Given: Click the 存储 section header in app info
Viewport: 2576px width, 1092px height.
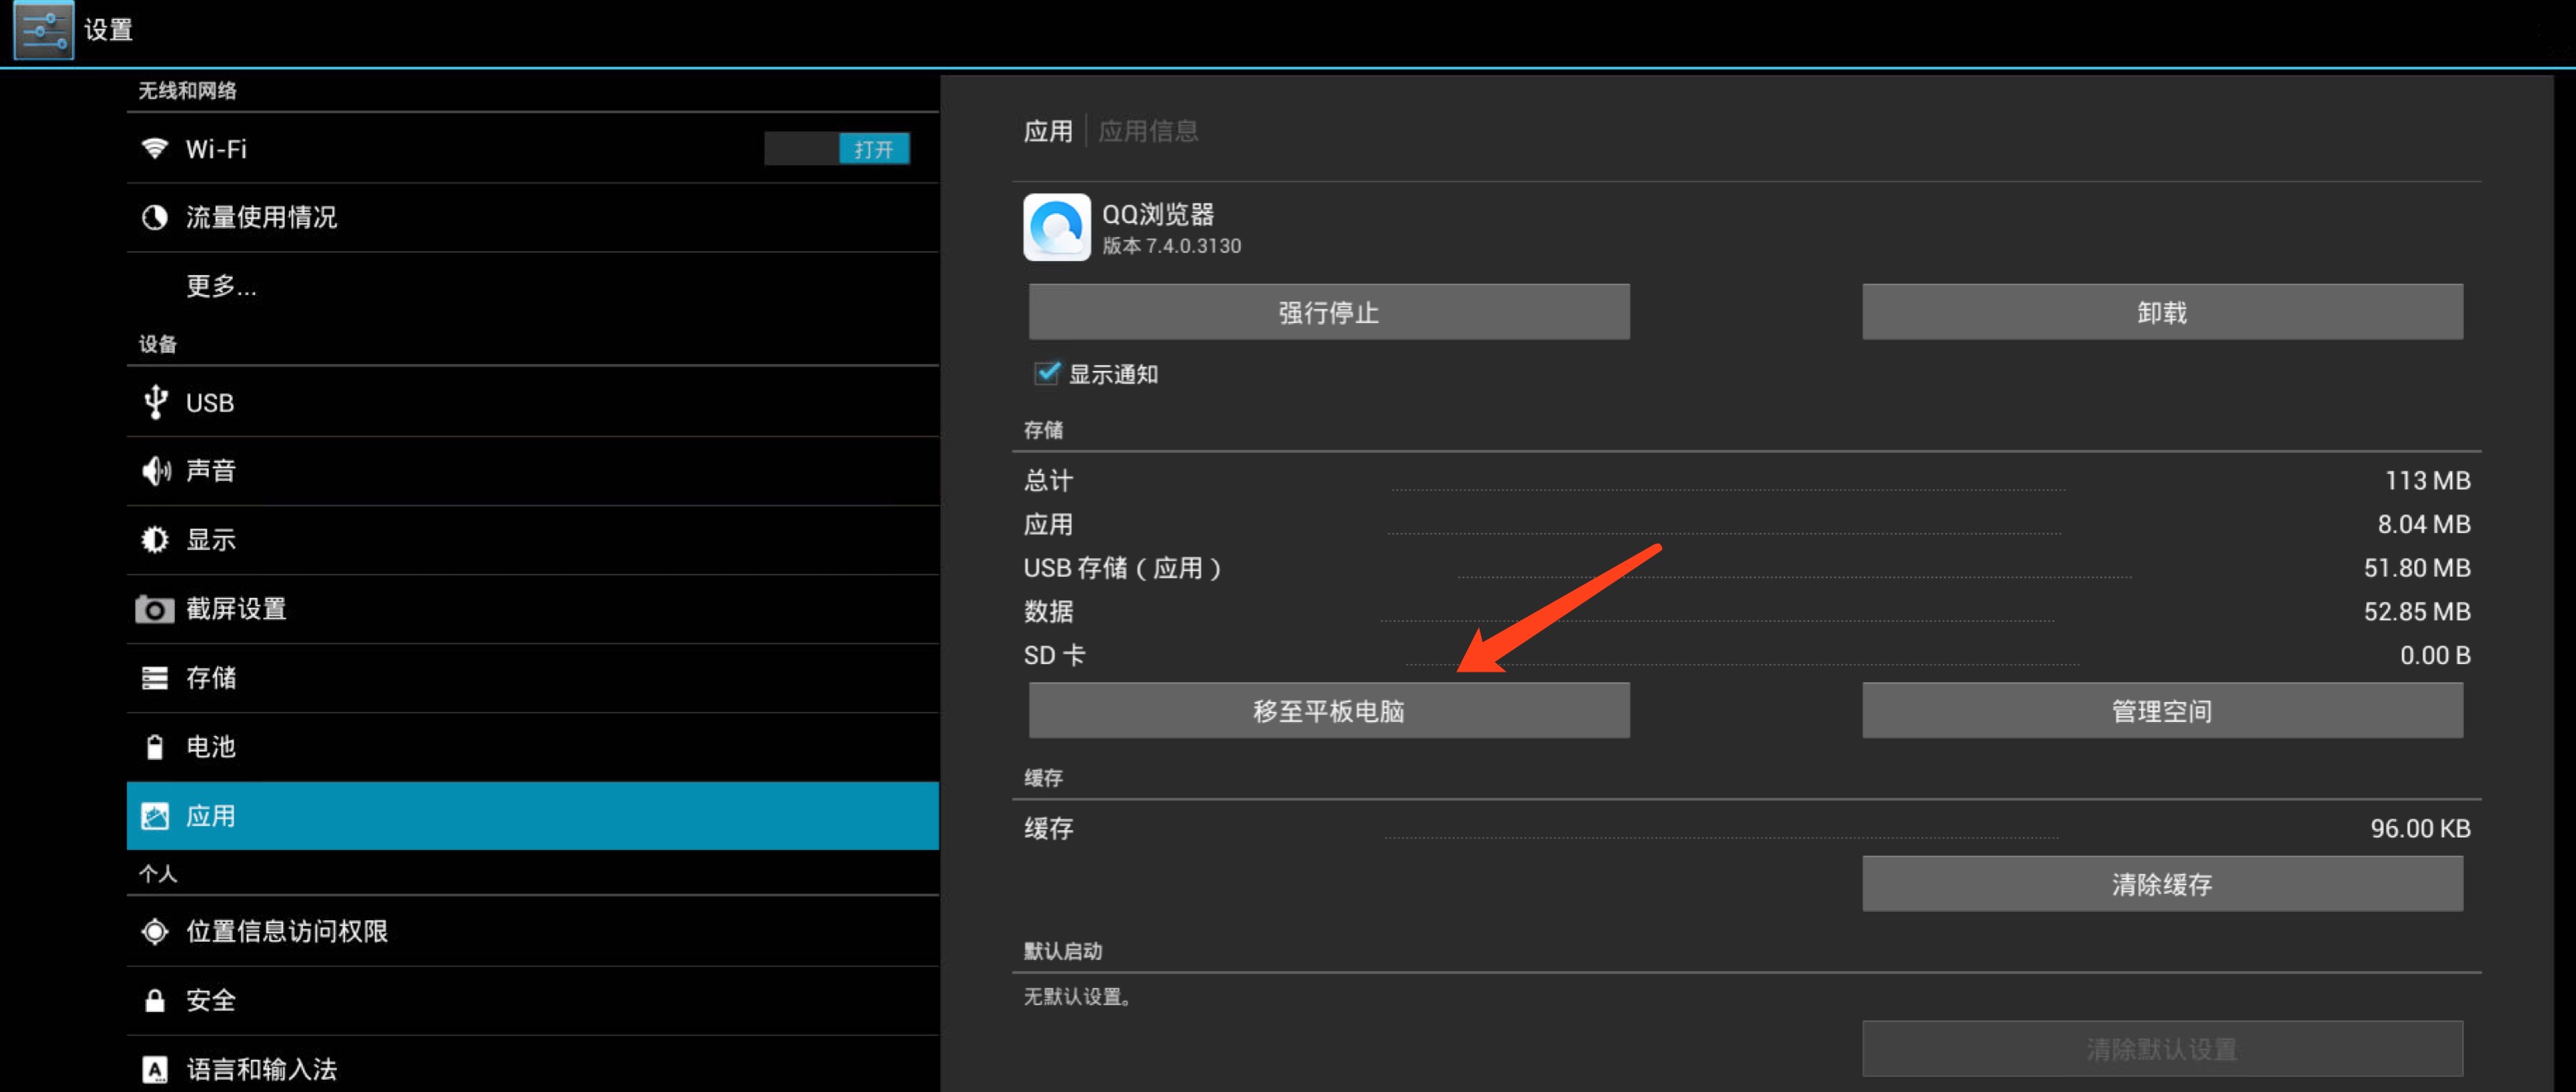Looking at the screenshot, I should click(x=1043, y=430).
